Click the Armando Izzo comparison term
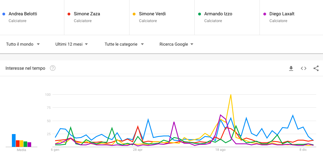Viewport: 323px width, 159px height. click(x=218, y=14)
